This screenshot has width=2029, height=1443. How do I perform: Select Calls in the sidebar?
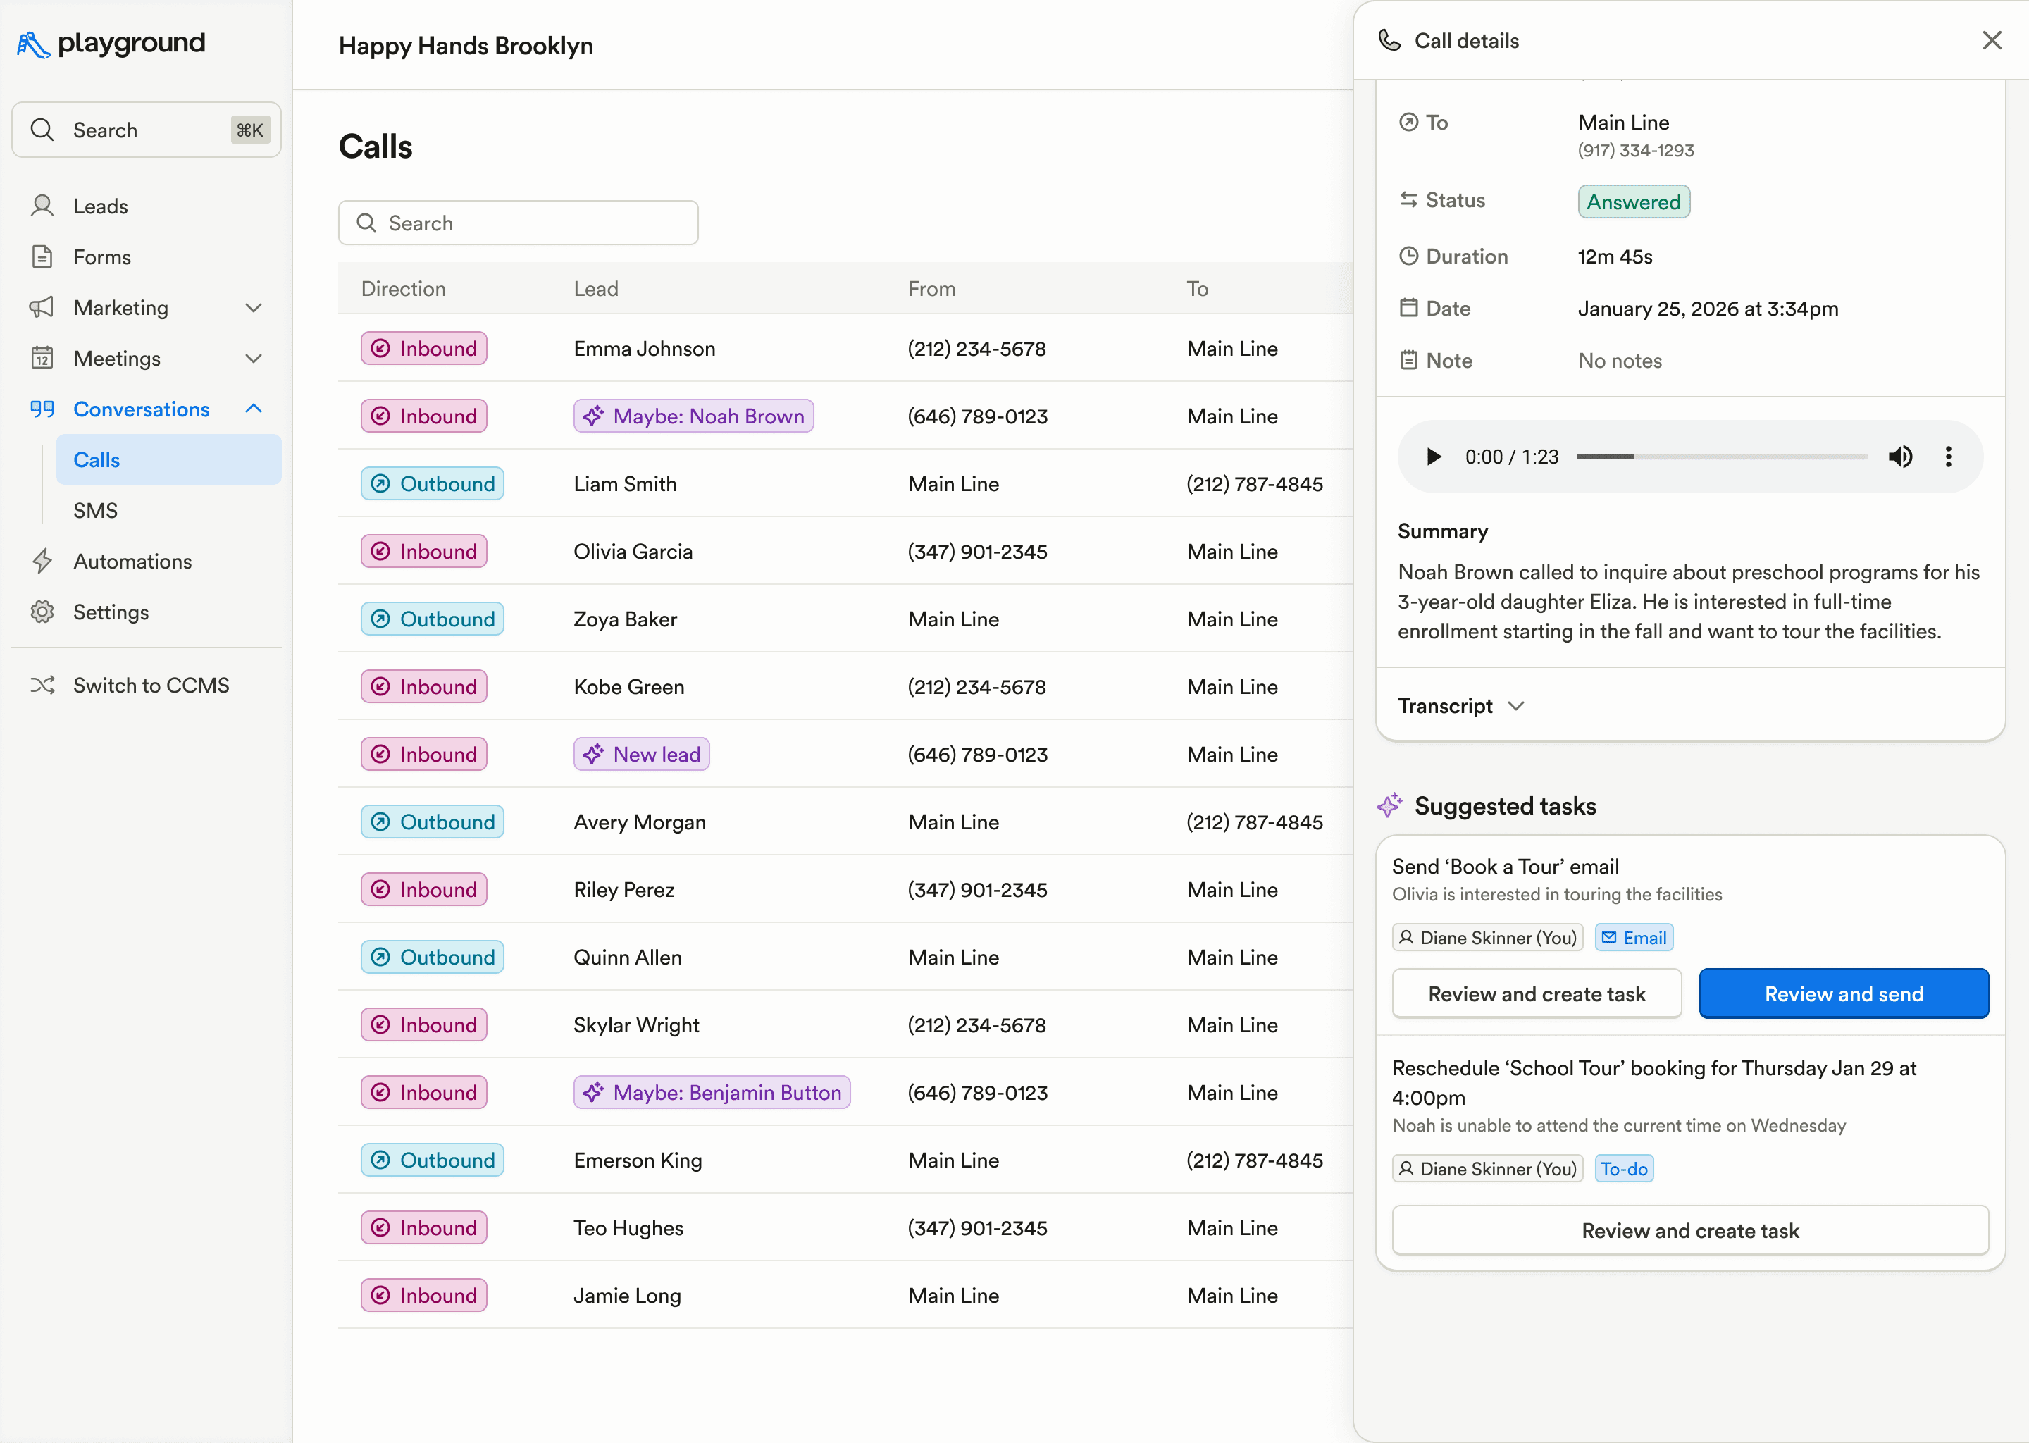point(96,459)
